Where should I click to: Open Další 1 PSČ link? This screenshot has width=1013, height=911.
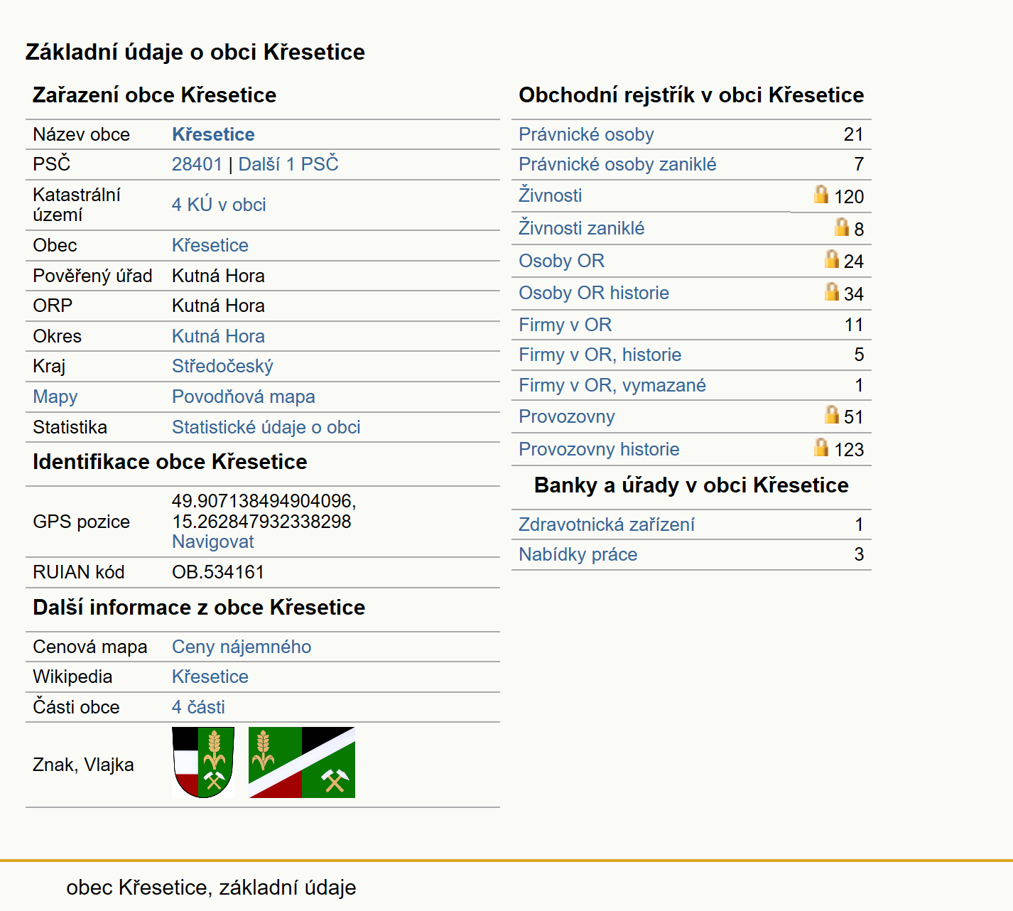288,164
